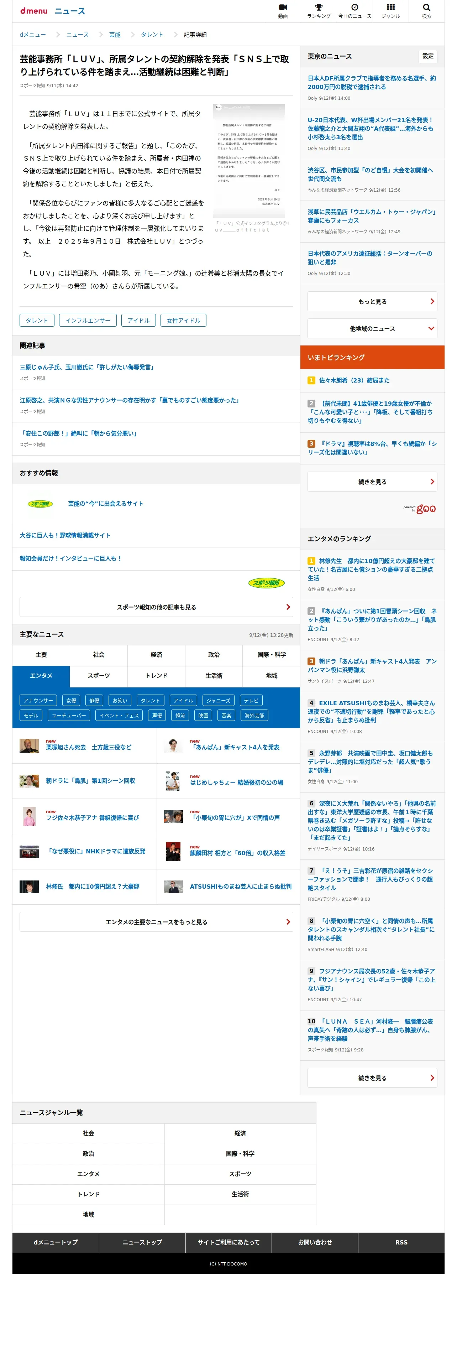
Task: Click the green スポーツ報知 logo above other articles button
Action: click(x=267, y=583)
